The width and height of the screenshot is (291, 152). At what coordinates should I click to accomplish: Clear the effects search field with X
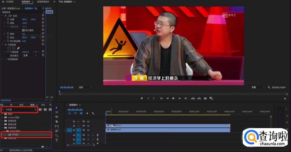[x=35, y=110]
